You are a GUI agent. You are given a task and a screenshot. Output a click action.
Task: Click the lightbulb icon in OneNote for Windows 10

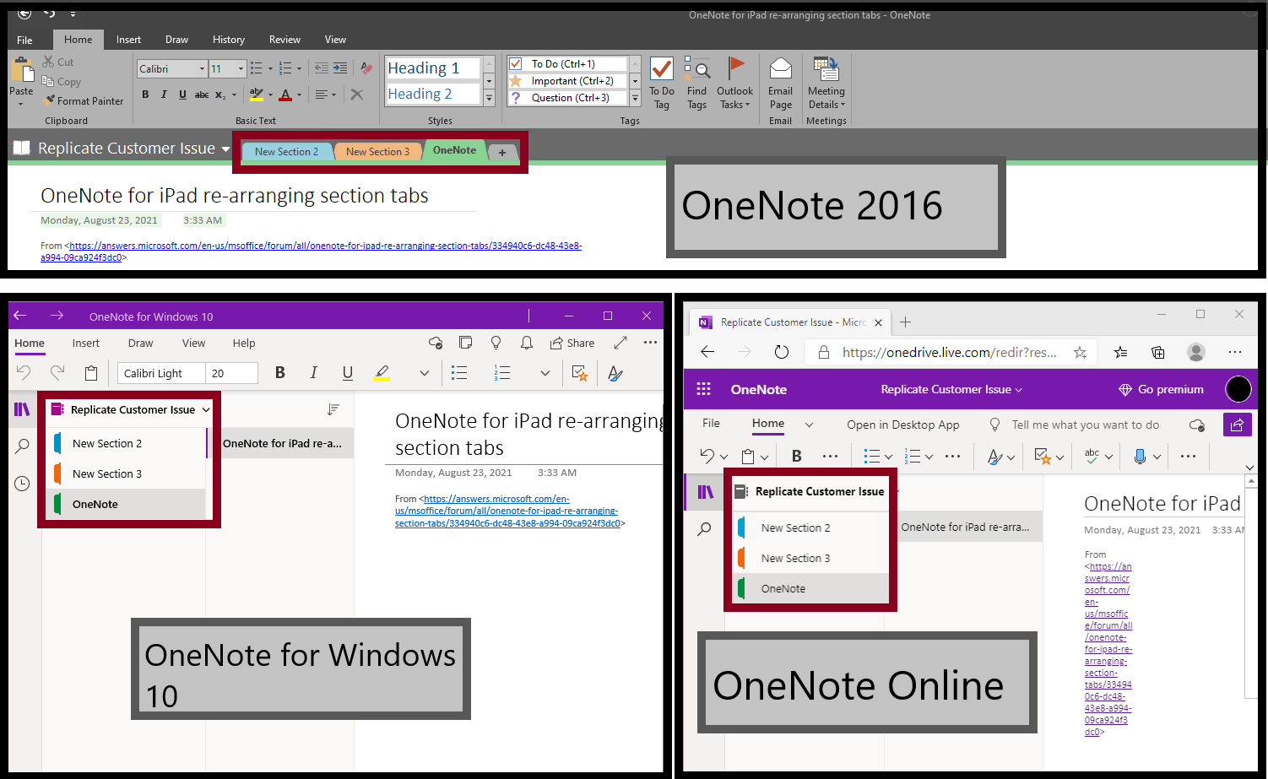(x=496, y=343)
